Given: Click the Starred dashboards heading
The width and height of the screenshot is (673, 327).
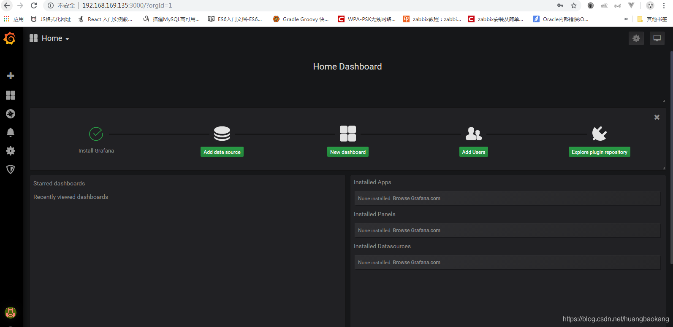Looking at the screenshot, I should click(59, 183).
